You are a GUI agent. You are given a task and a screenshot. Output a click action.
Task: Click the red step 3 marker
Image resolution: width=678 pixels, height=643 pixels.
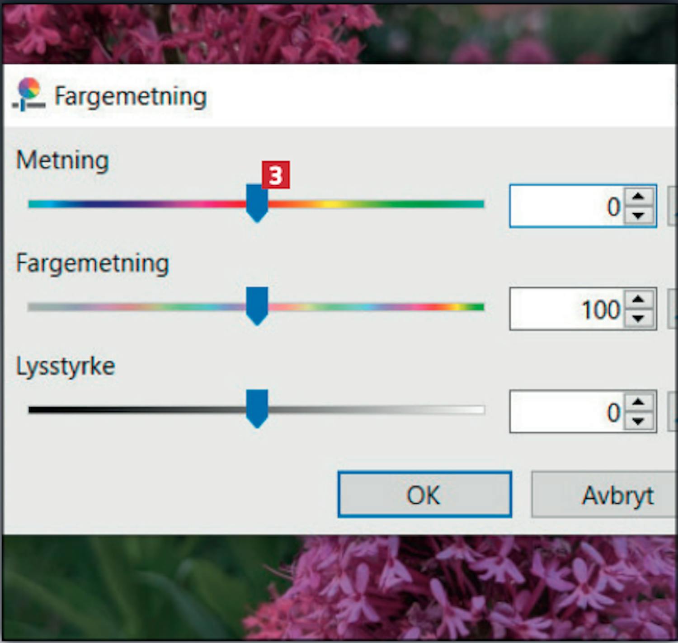pyautogui.click(x=275, y=175)
